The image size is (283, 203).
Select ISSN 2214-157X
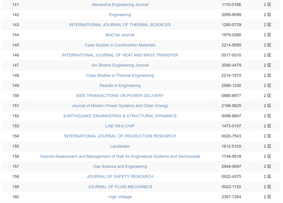[x=231, y=76]
